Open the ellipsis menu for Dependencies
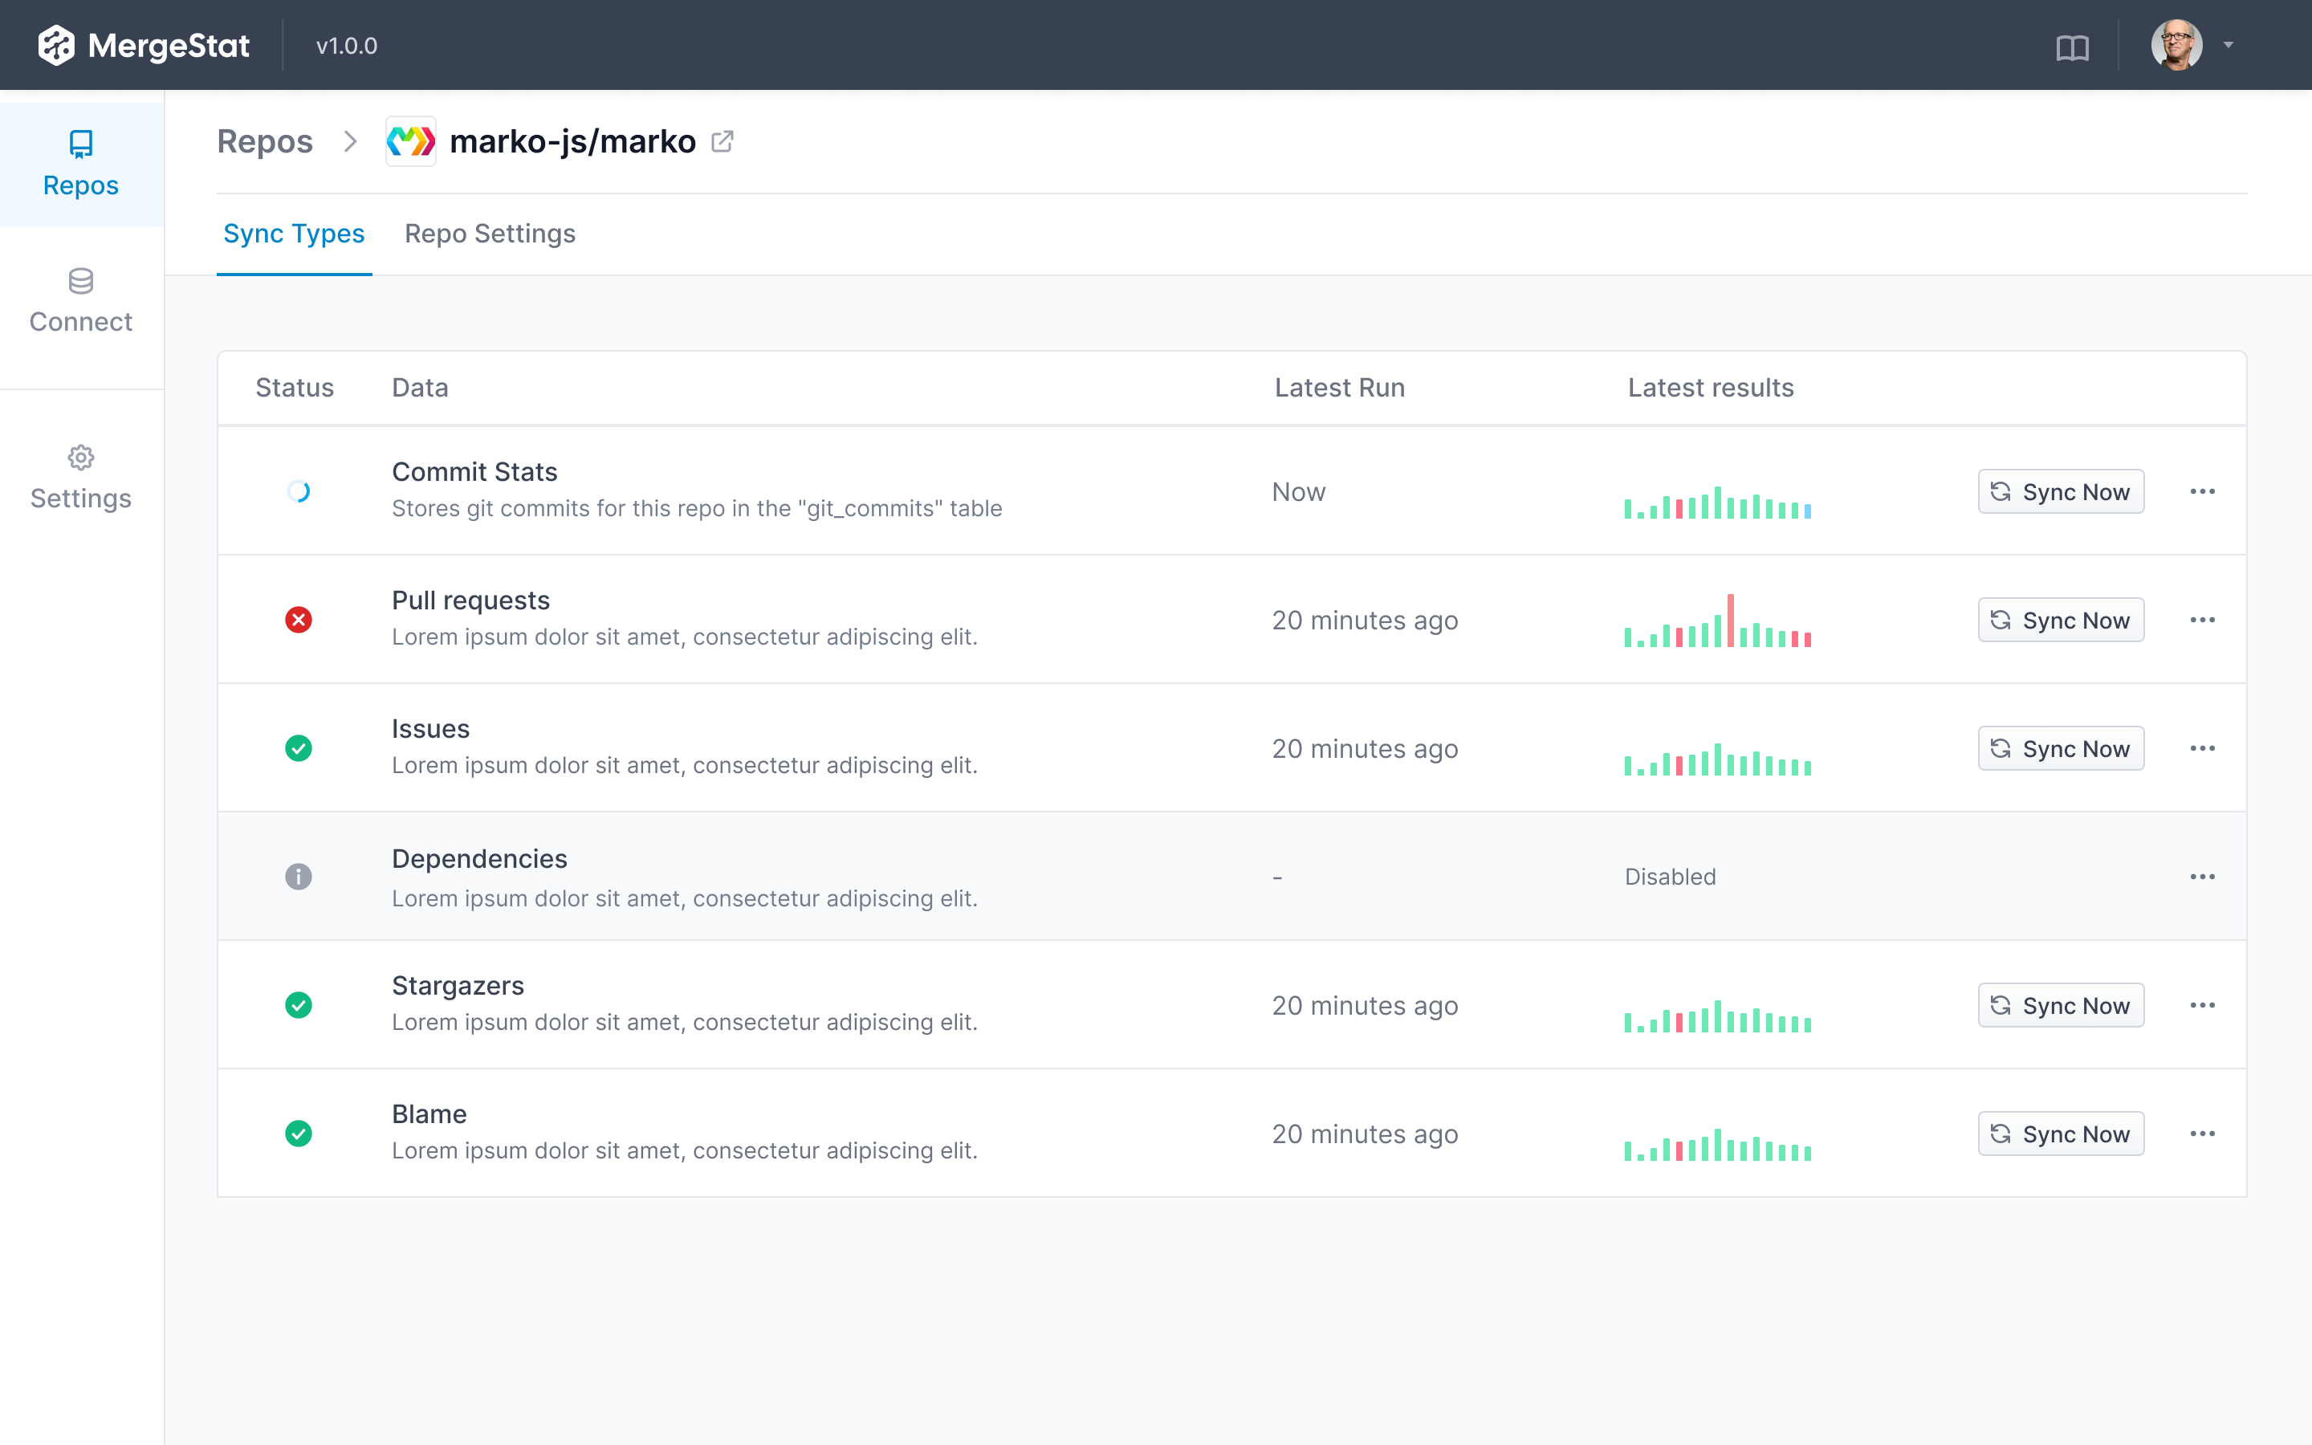Screen dimensions: 2312x1445 point(2204,877)
